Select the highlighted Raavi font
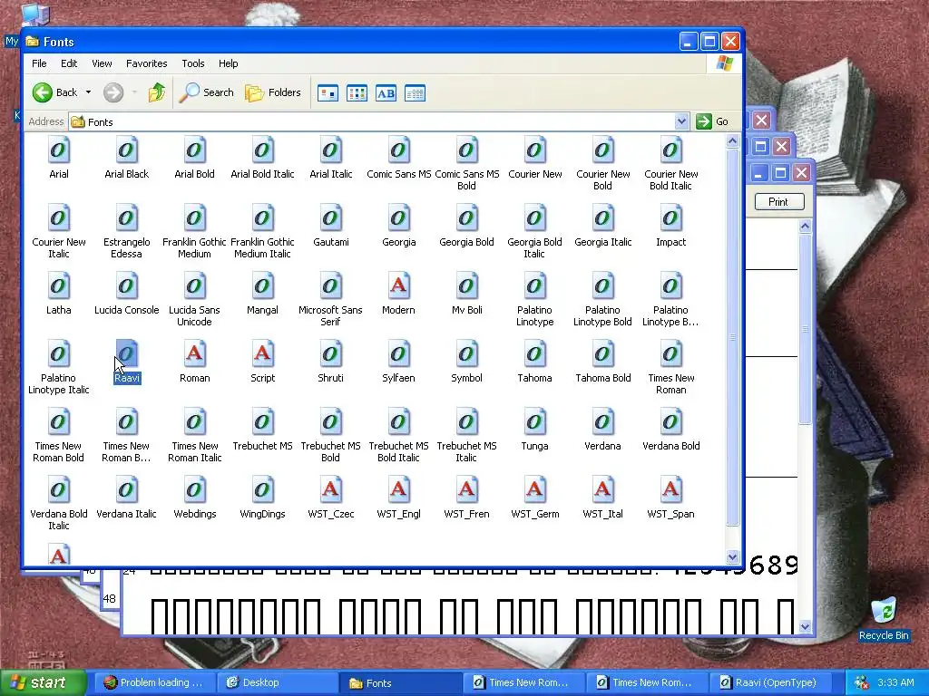929x696 pixels. click(127, 362)
